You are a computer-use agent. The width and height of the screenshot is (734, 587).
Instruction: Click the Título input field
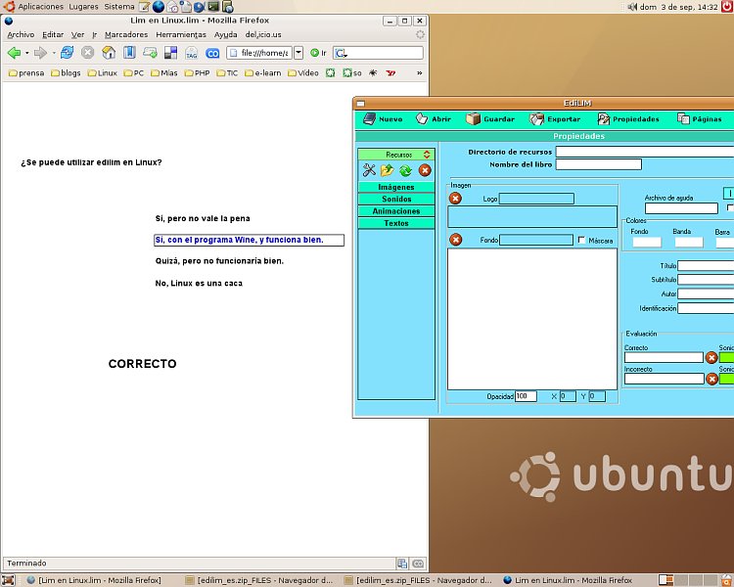[x=706, y=266]
